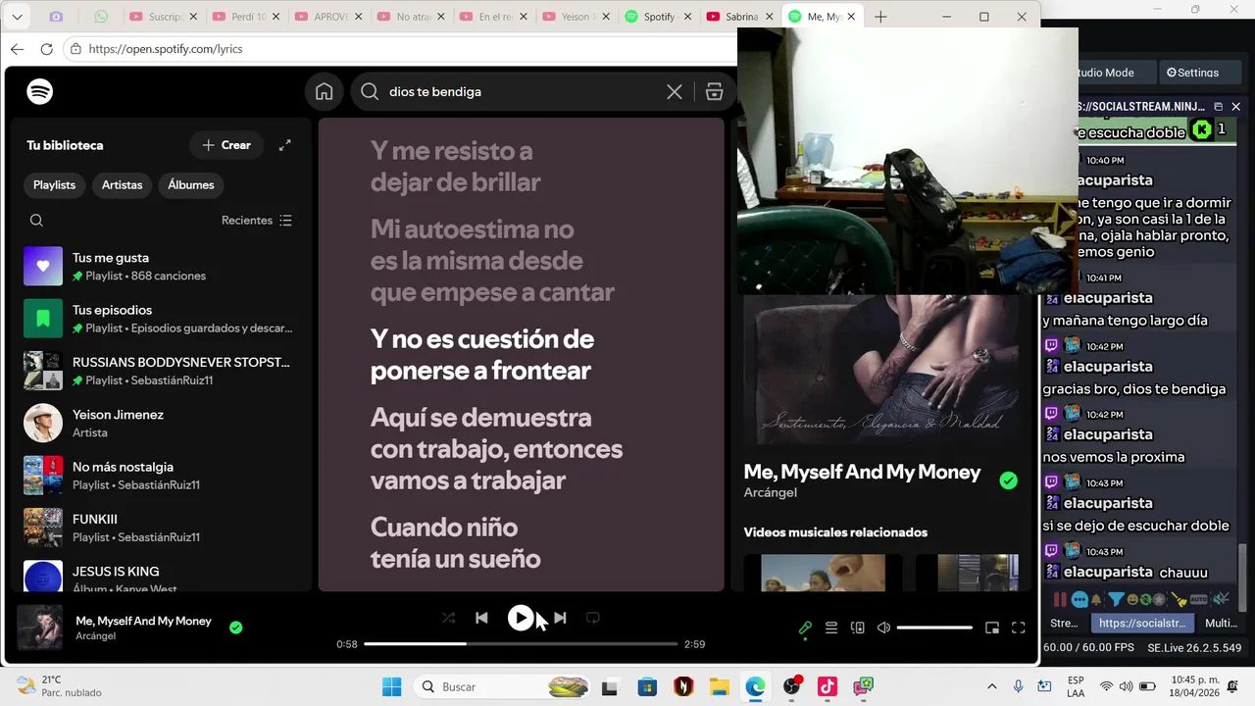Open Microsoft Store from taskbar
The image size is (1255, 706).
tap(646, 686)
